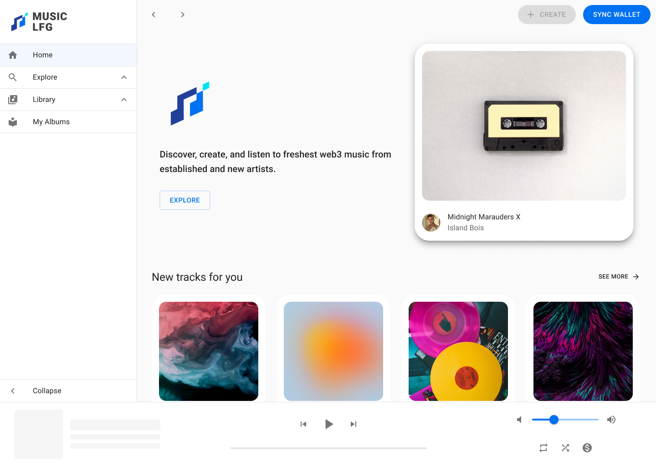Open the orange gradient blur track cover

point(333,351)
